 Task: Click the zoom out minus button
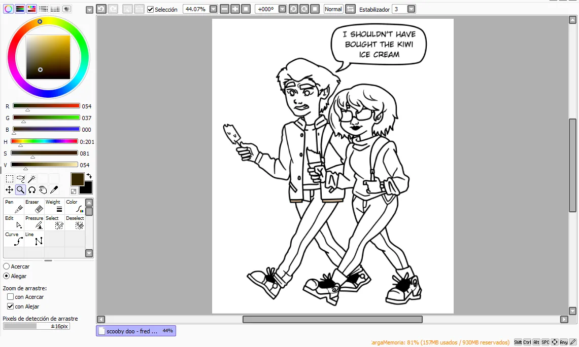(224, 9)
